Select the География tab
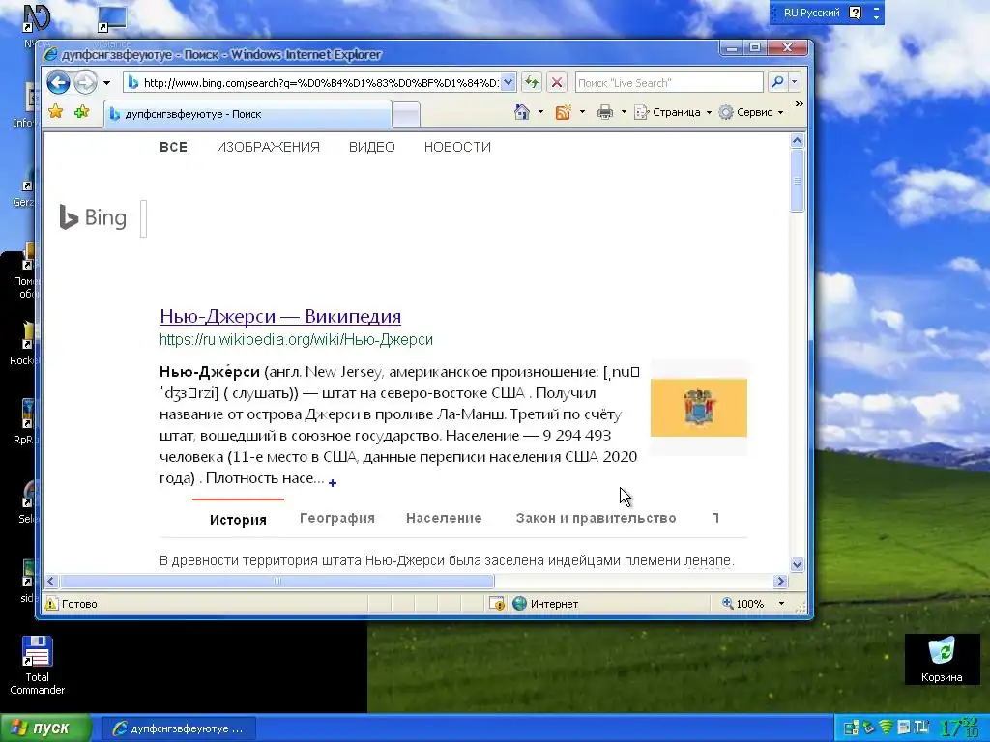990x742 pixels. tap(337, 518)
